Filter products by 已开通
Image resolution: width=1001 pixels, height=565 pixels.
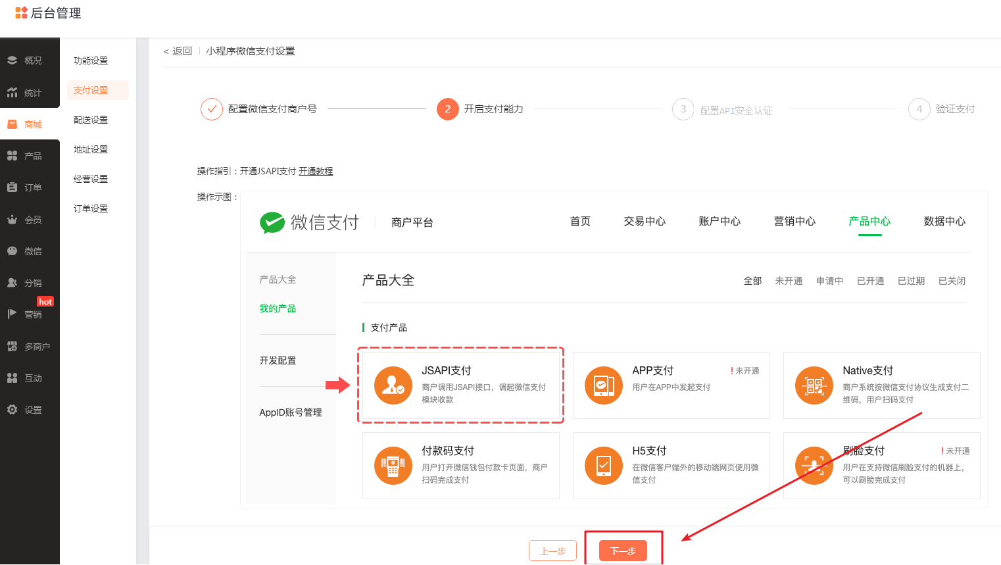pos(870,281)
